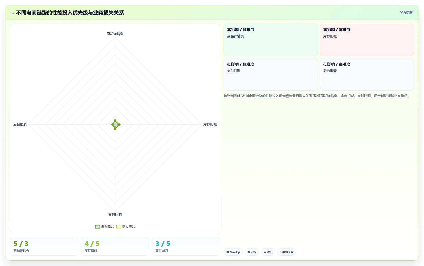Click the chart title 不同电商链路的性能投入优先级
Screen dimensions: 424x266
click(70, 13)
